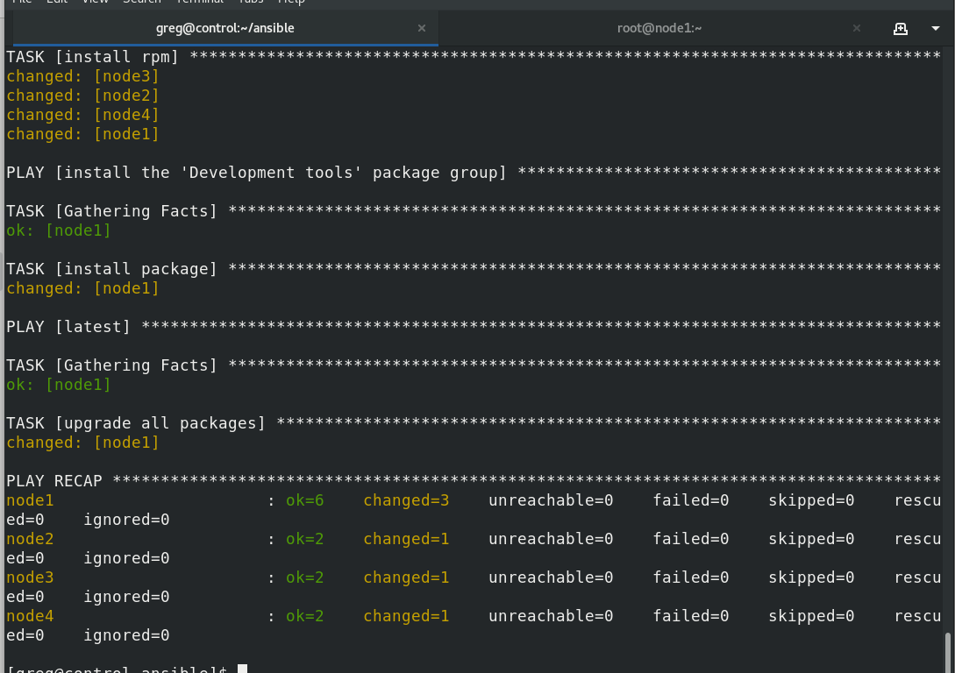This screenshot has width=955, height=673.
Task: Click 'node2' in the play recap
Action: point(30,539)
